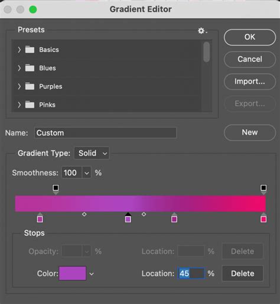The width and height of the screenshot is (280, 304).
Task: Select the magenta third color stop
Action: pyautogui.click(x=174, y=218)
